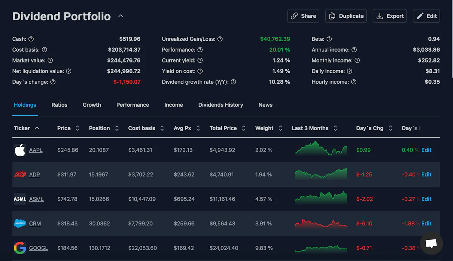Open the chat support widget
The image size is (453, 261).
(x=431, y=243)
